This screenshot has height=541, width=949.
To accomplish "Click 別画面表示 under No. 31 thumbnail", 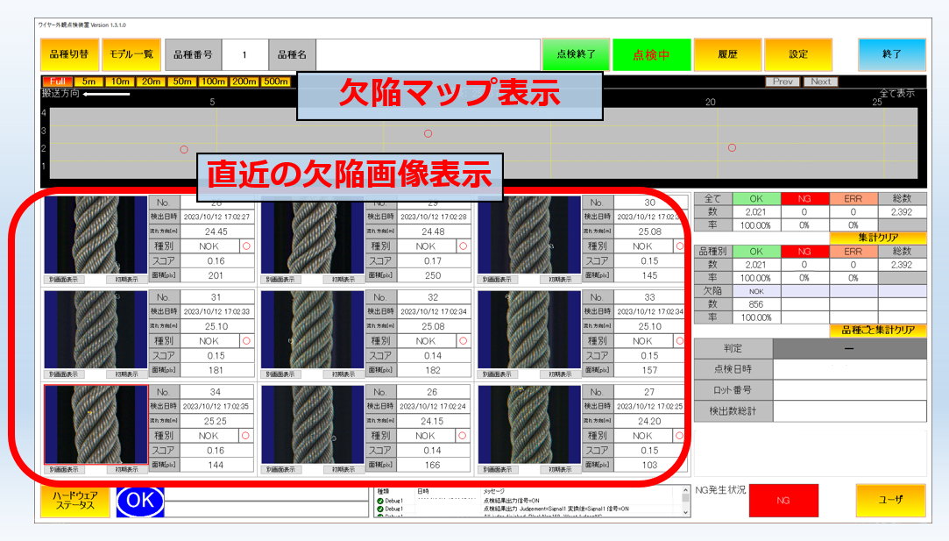I will 64,374.
